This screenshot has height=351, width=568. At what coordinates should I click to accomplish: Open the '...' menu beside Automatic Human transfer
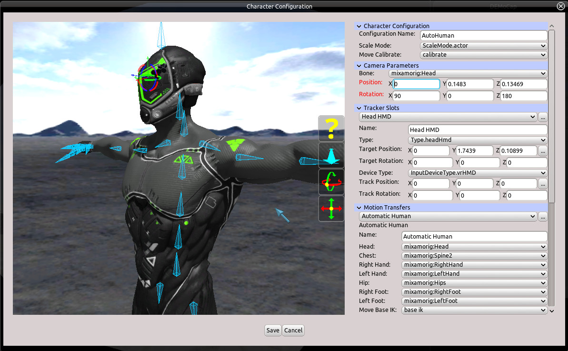[x=543, y=216]
